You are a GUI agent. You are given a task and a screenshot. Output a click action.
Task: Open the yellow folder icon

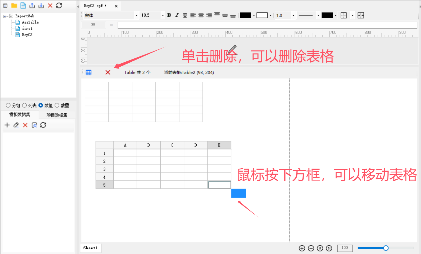pos(14,6)
